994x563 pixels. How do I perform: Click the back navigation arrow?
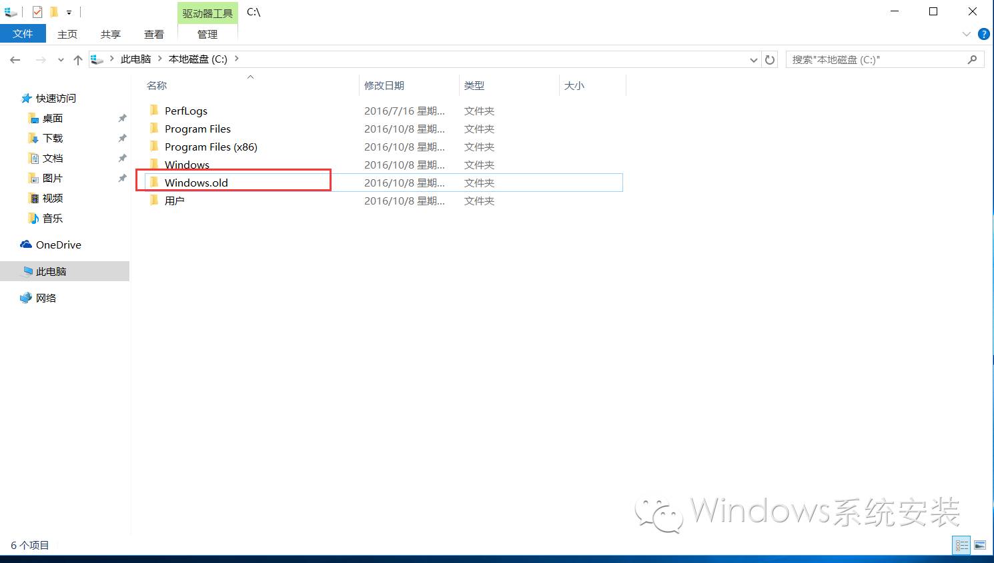tap(15, 60)
